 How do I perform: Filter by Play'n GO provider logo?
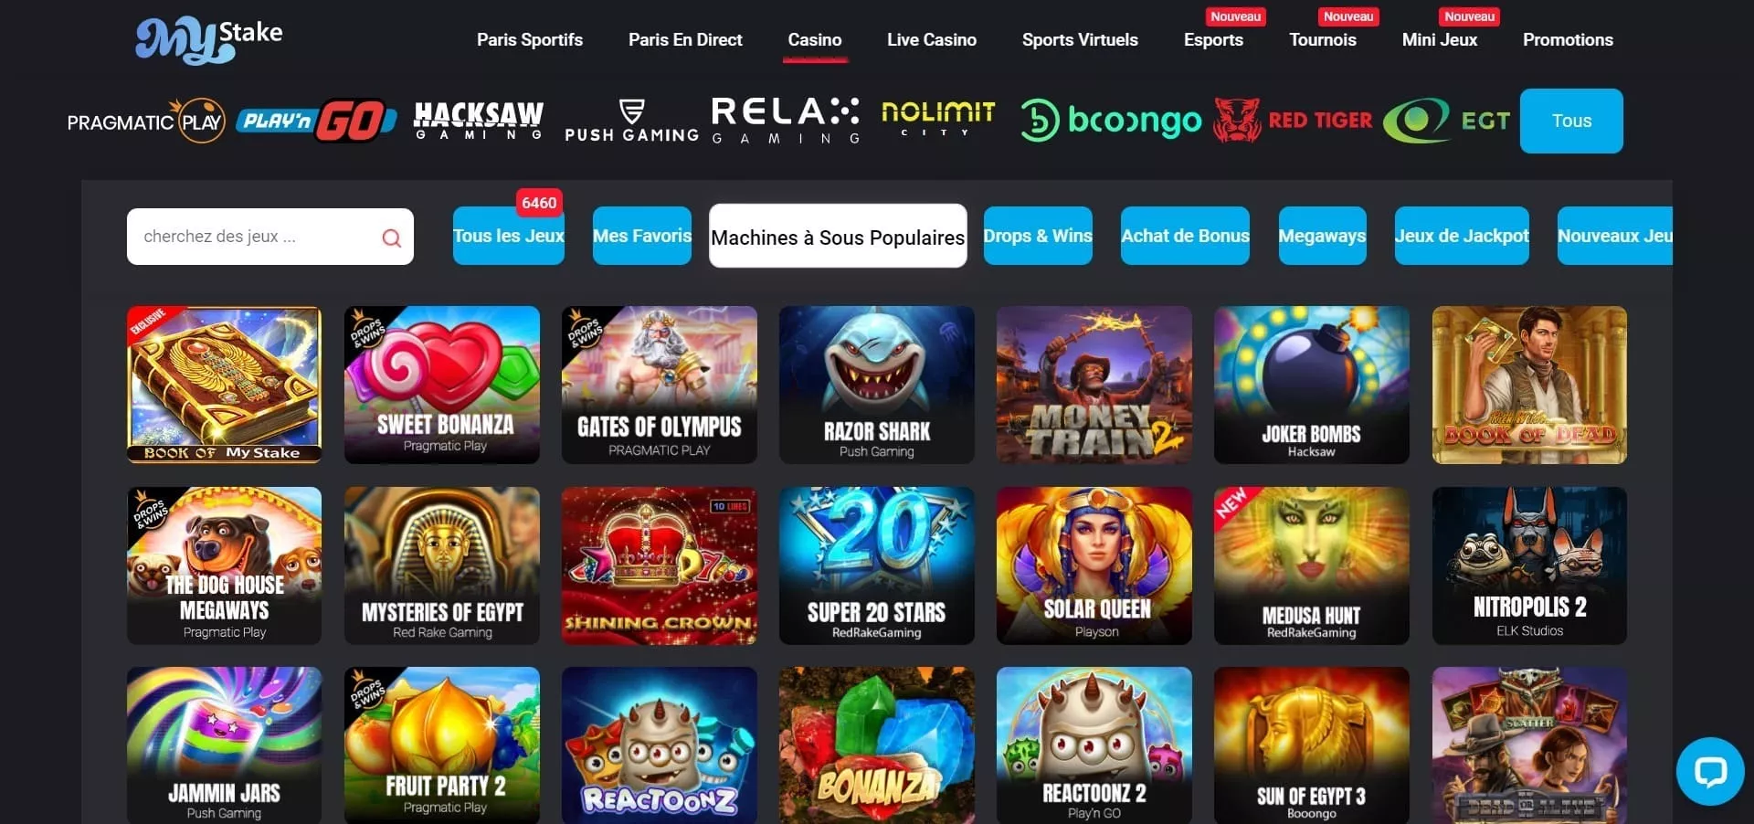click(x=316, y=121)
